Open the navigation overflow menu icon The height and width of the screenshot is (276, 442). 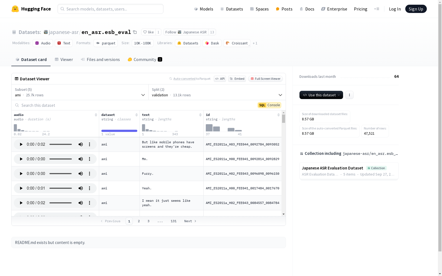pos(377,9)
